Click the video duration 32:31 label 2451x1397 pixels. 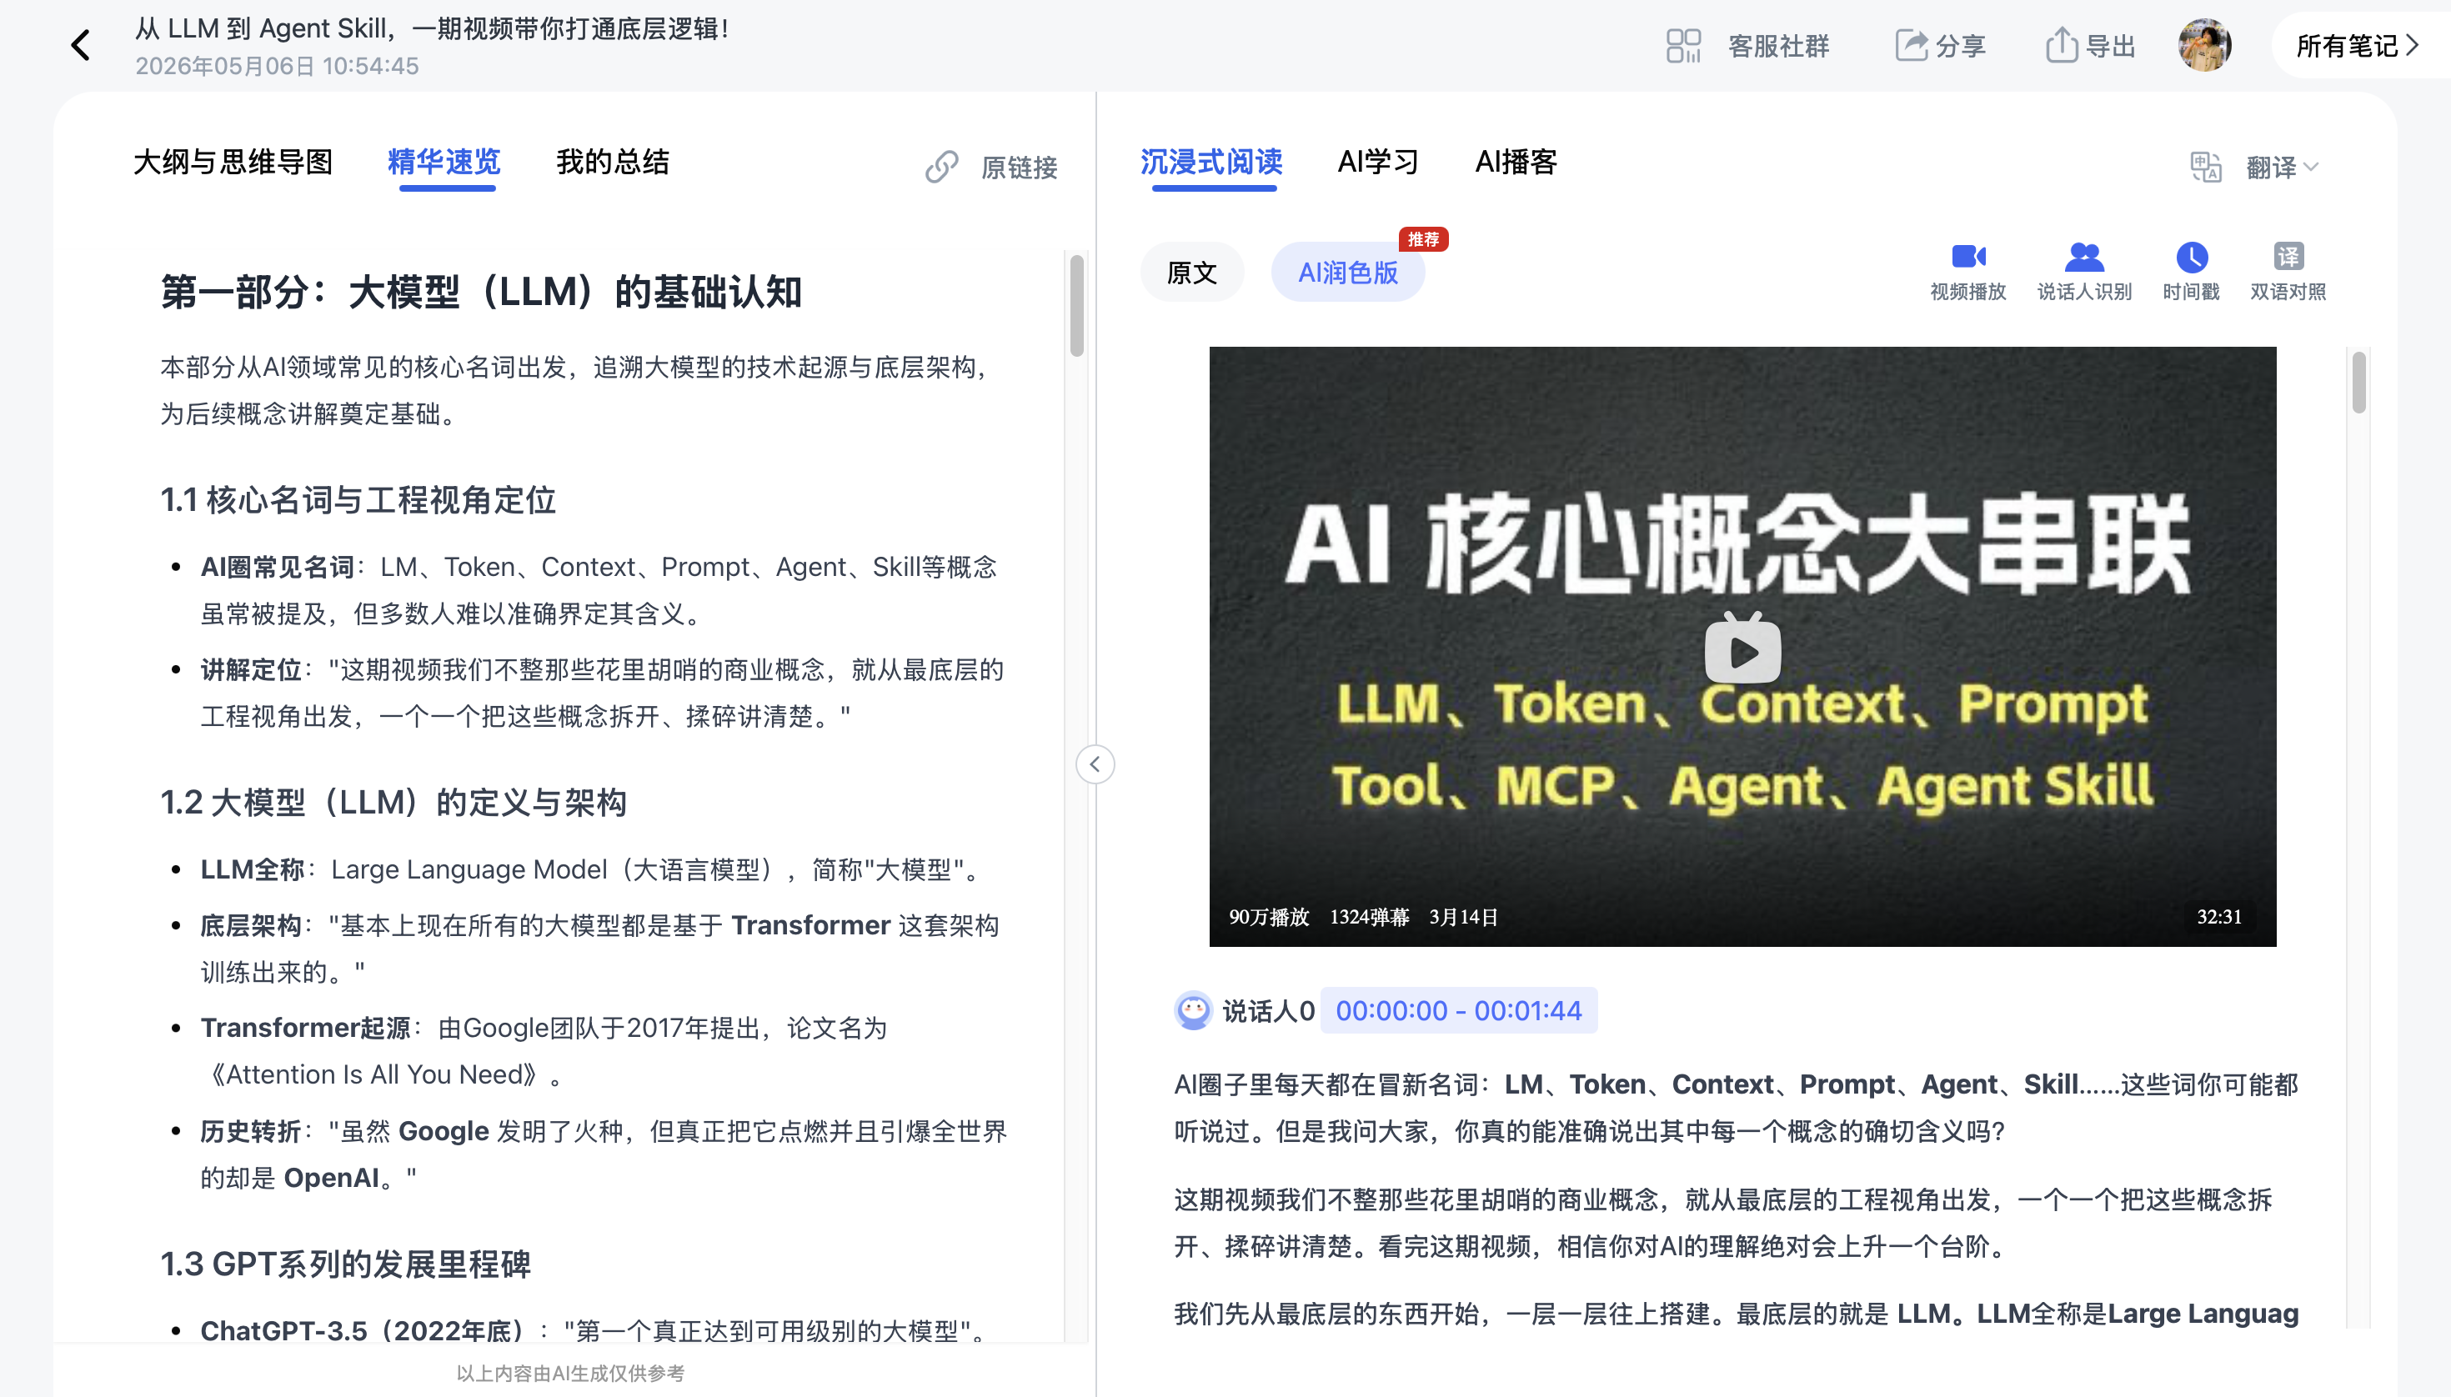pyautogui.click(x=2218, y=916)
